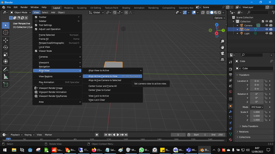Hide Light with its eye icon
The width and height of the screenshot is (275, 154).
(x=267, y=33)
